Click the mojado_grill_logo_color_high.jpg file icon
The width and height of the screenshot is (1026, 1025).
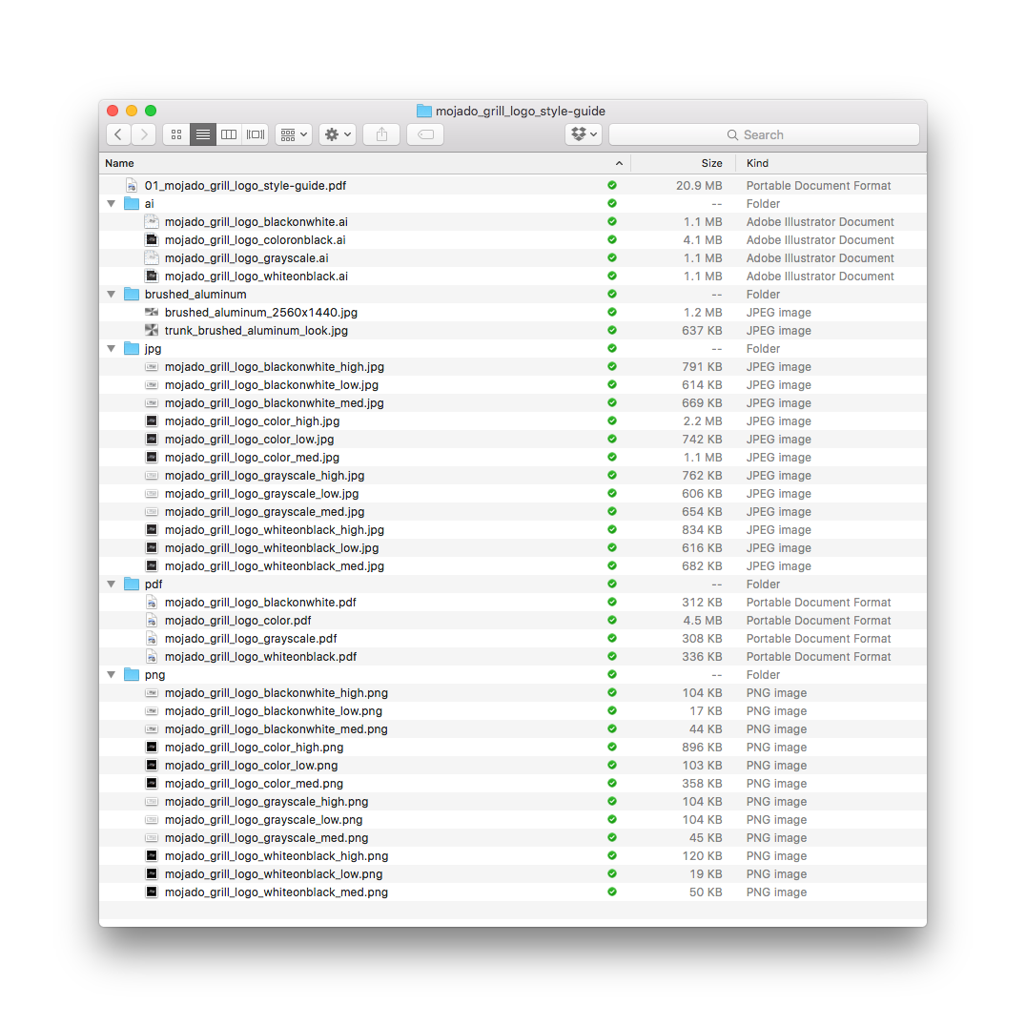click(152, 421)
